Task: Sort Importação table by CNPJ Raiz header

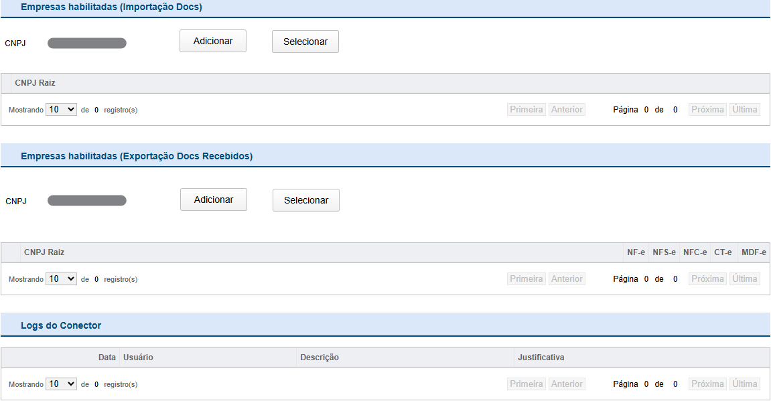Action: [35, 83]
